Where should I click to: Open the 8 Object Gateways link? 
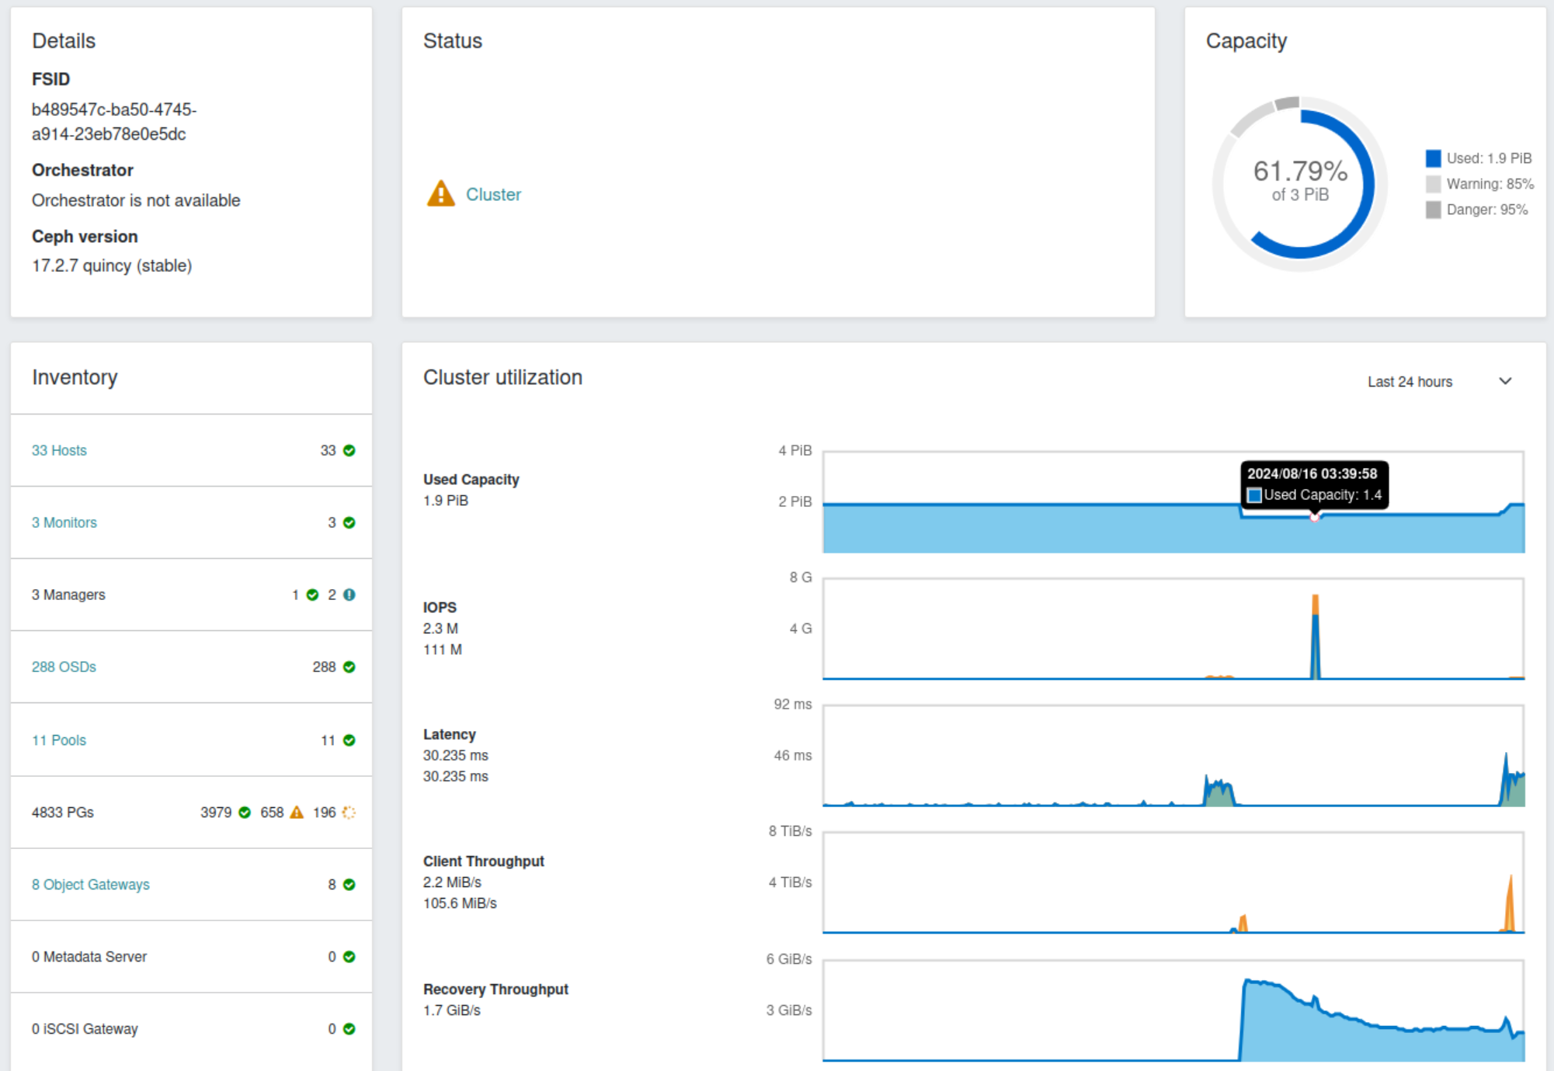[x=91, y=884]
